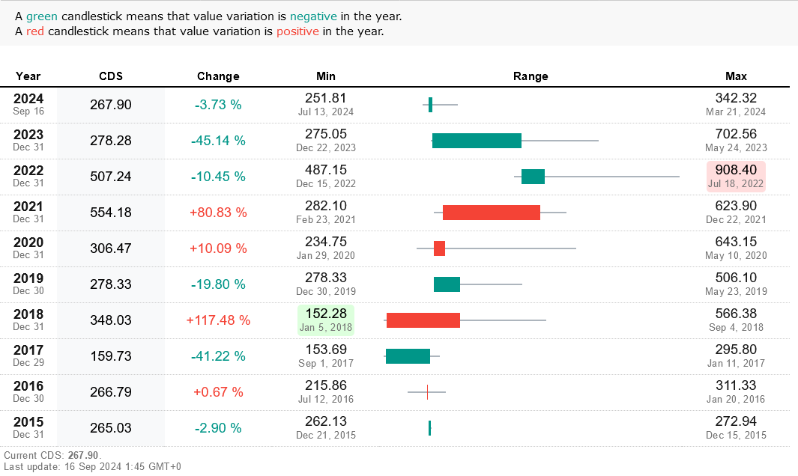Click CDS value 507.24

click(x=111, y=177)
